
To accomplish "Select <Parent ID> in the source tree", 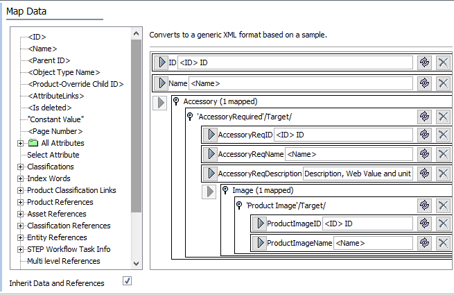I will click(x=49, y=60).
